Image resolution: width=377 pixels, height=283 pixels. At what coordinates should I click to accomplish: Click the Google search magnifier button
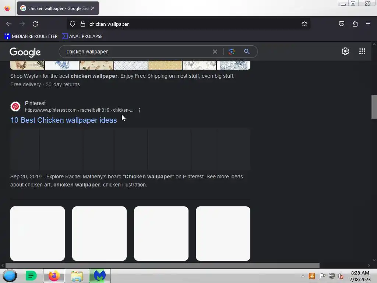(x=247, y=52)
